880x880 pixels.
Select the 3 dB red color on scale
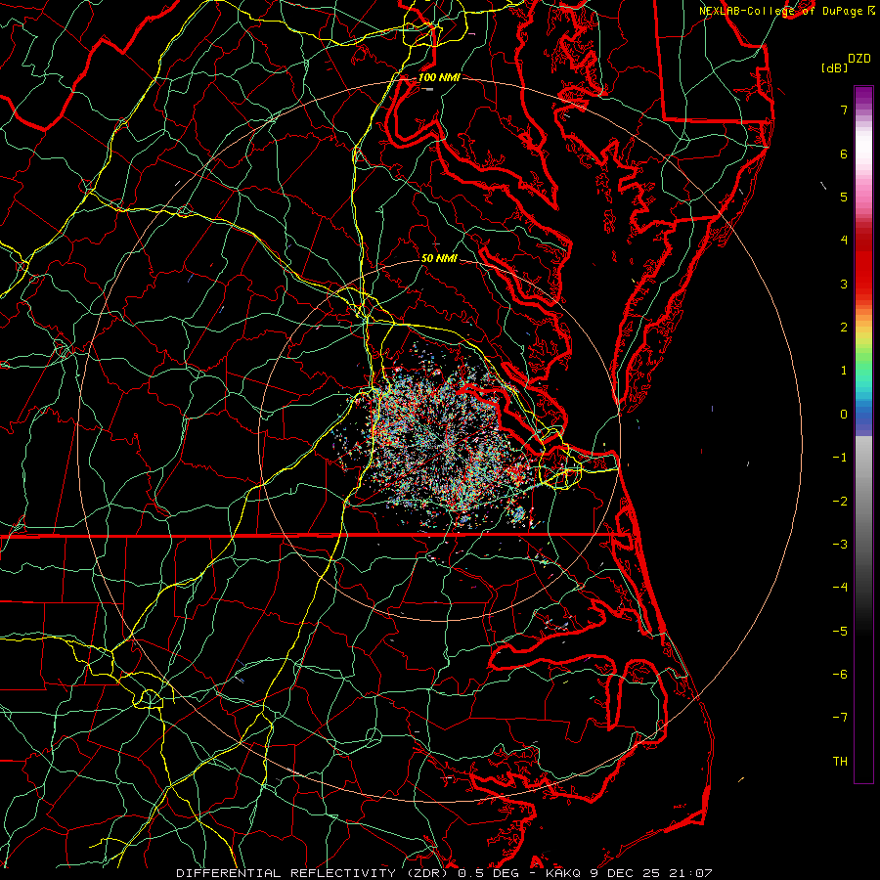[863, 284]
